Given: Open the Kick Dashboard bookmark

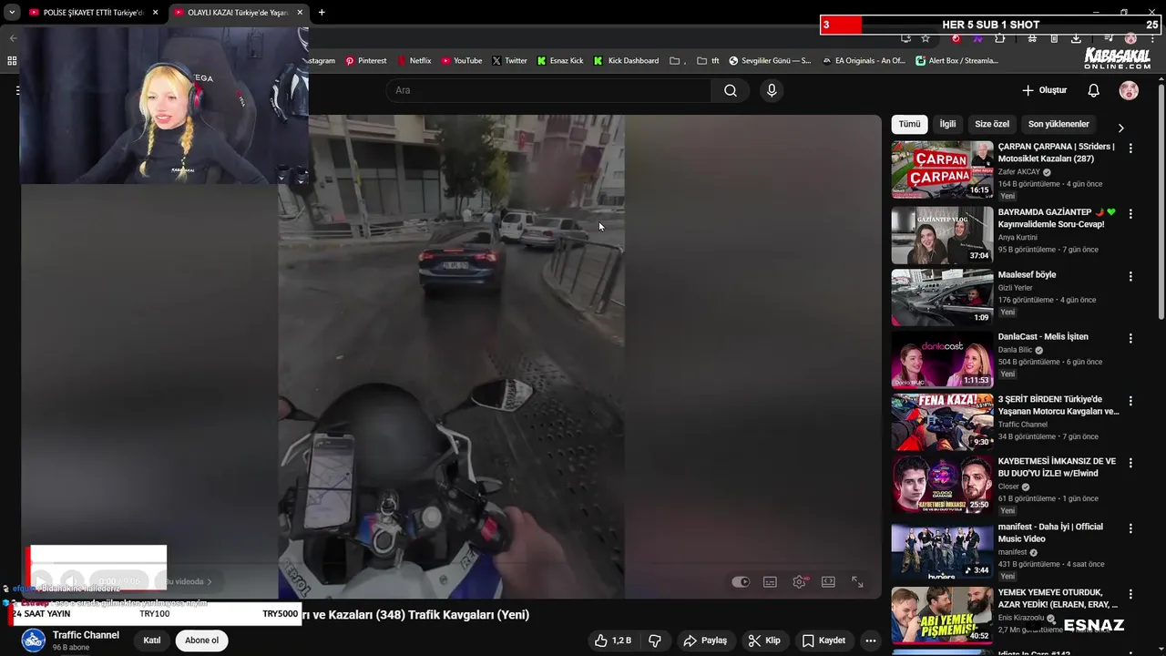Looking at the screenshot, I should (x=626, y=61).
